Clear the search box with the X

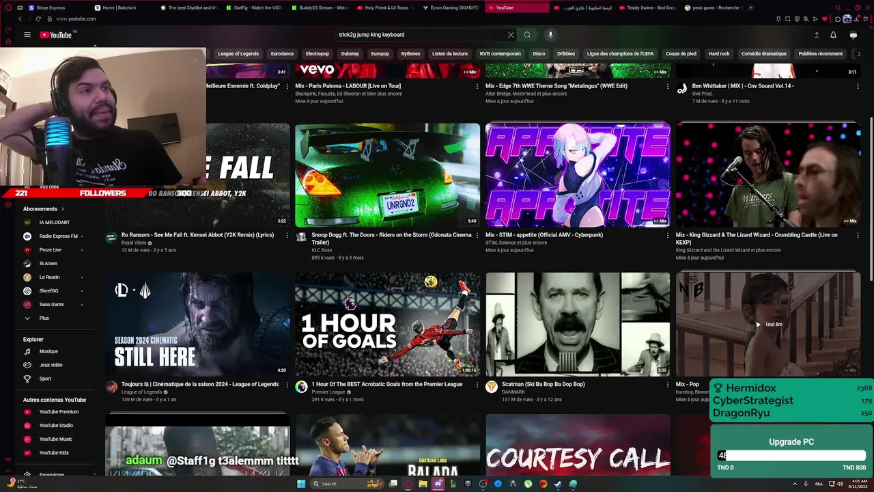pyautogui.click(x=511, y=35)
